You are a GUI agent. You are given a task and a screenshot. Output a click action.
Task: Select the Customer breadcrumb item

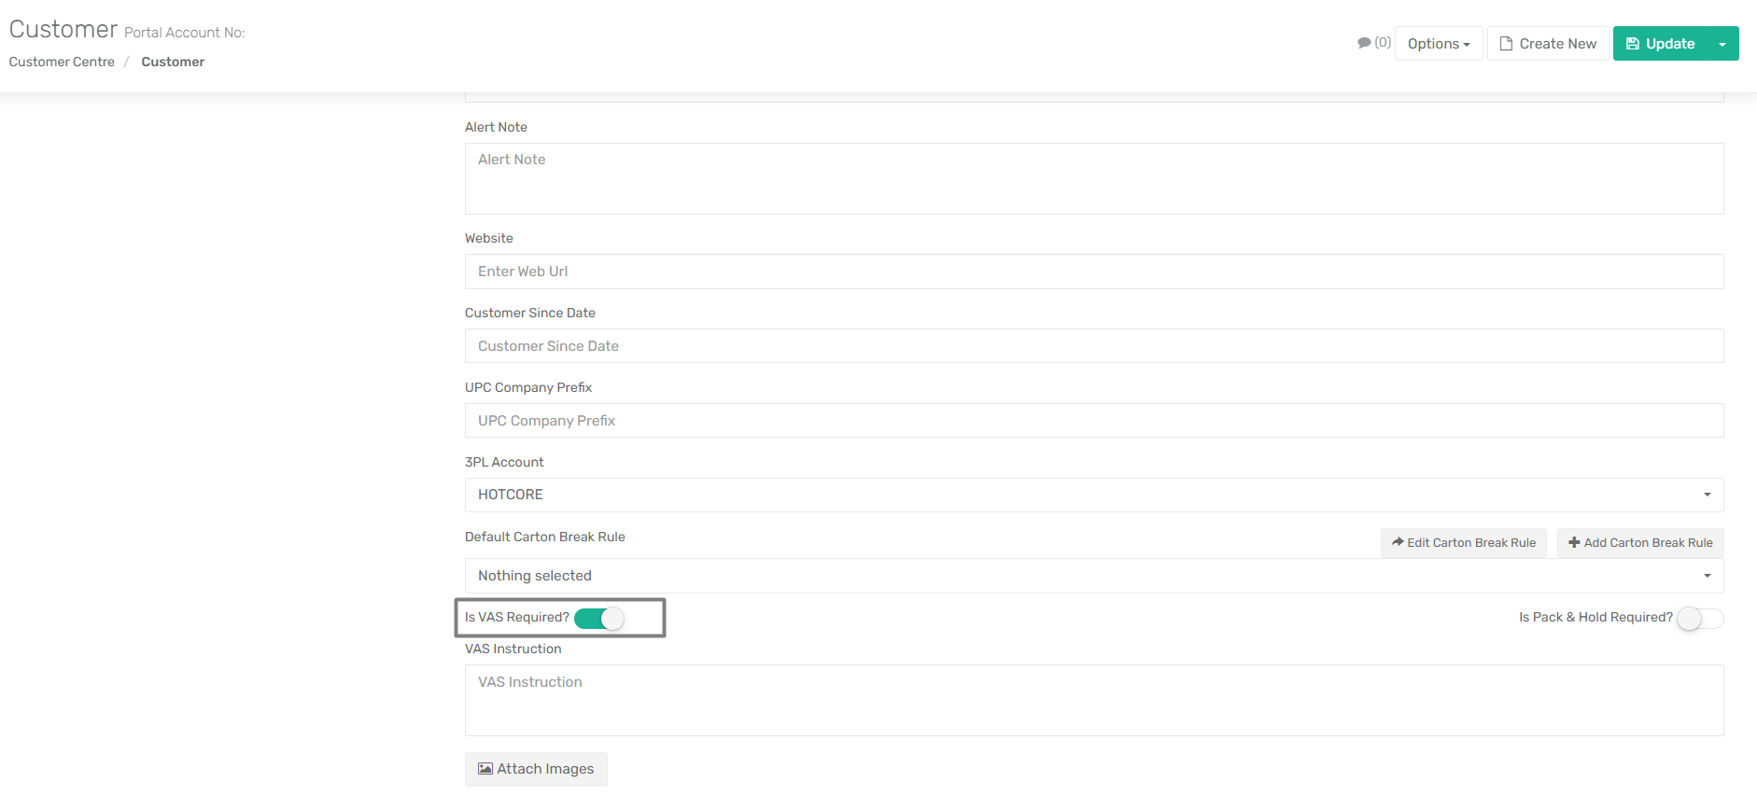click(173, 62)
